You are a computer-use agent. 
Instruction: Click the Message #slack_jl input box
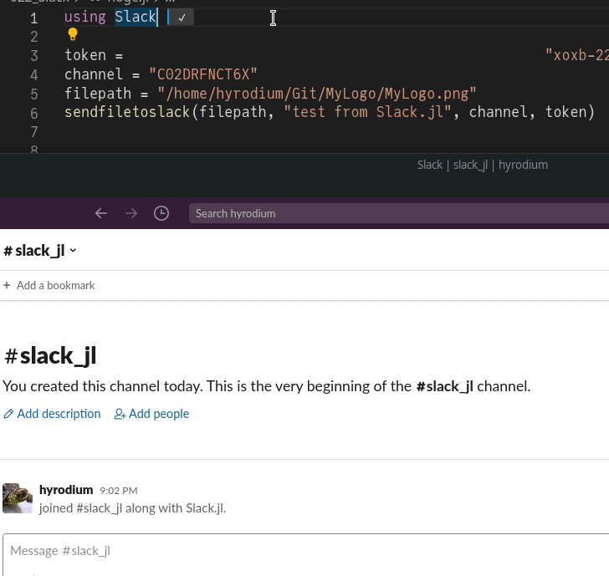point(301,551)
